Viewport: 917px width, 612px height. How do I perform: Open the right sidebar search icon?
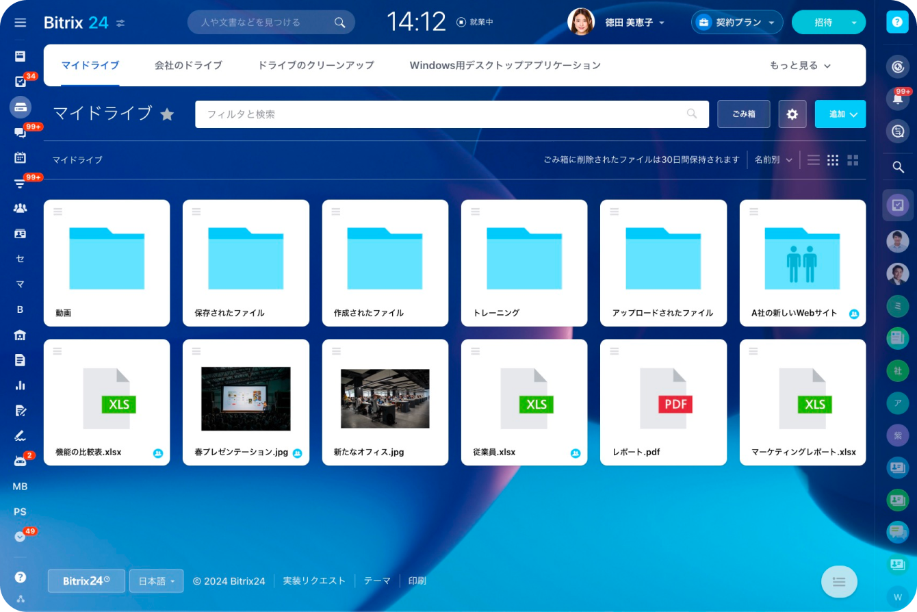(x=898, y=167)
